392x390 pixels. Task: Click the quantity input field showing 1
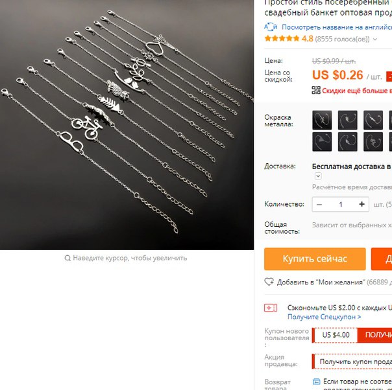coord(341,204)
